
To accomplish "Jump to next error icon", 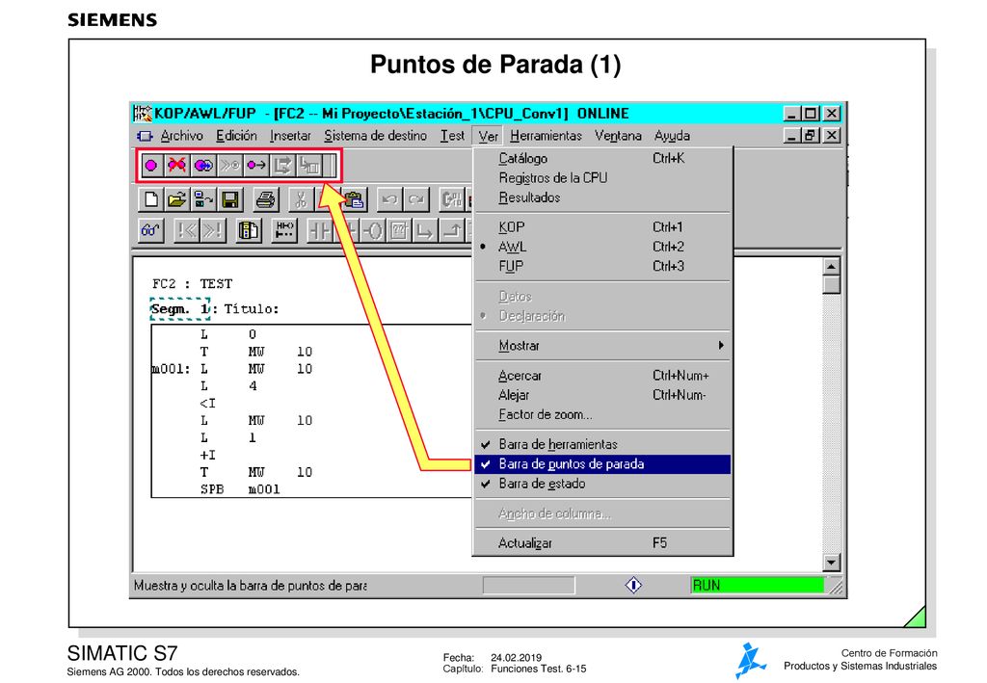I will (x=212, y=231).
